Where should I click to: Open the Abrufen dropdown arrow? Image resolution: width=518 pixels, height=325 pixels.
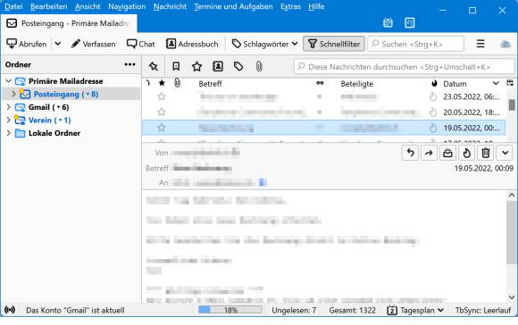point(58,44)
